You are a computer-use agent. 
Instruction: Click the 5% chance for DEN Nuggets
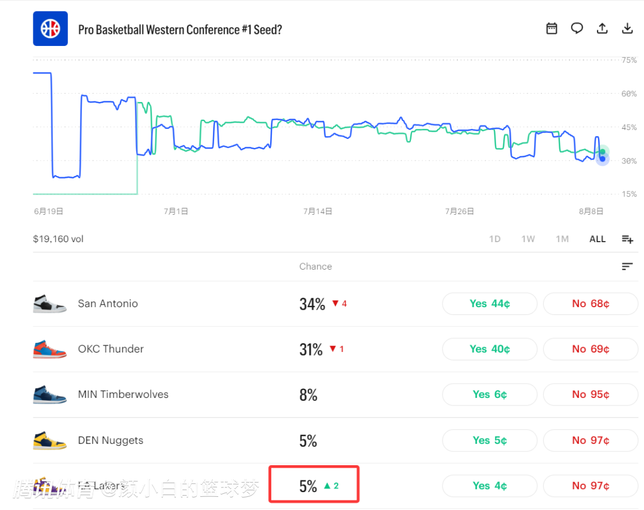pyautogui.click(x=308, y=441)
